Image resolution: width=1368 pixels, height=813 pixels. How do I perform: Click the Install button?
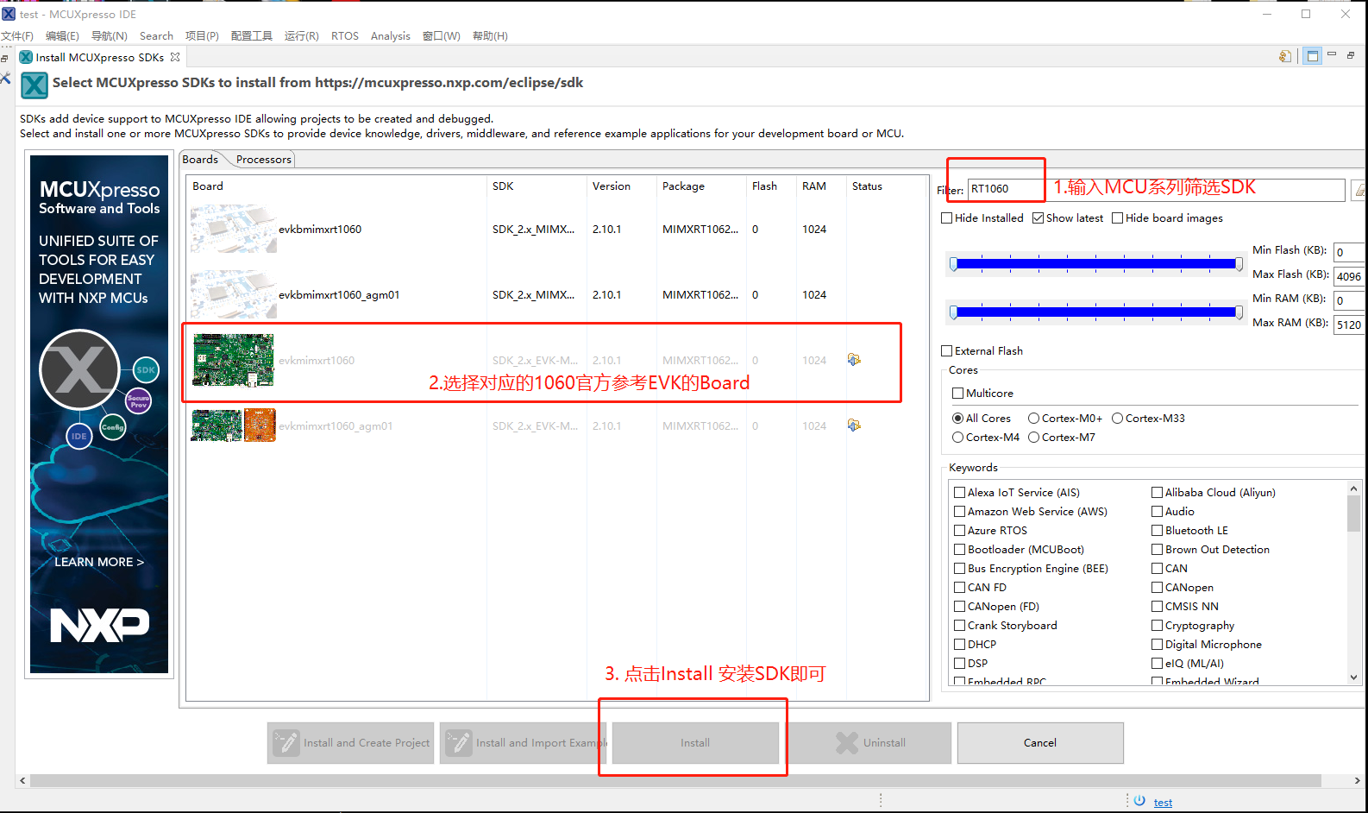(695, 743)
